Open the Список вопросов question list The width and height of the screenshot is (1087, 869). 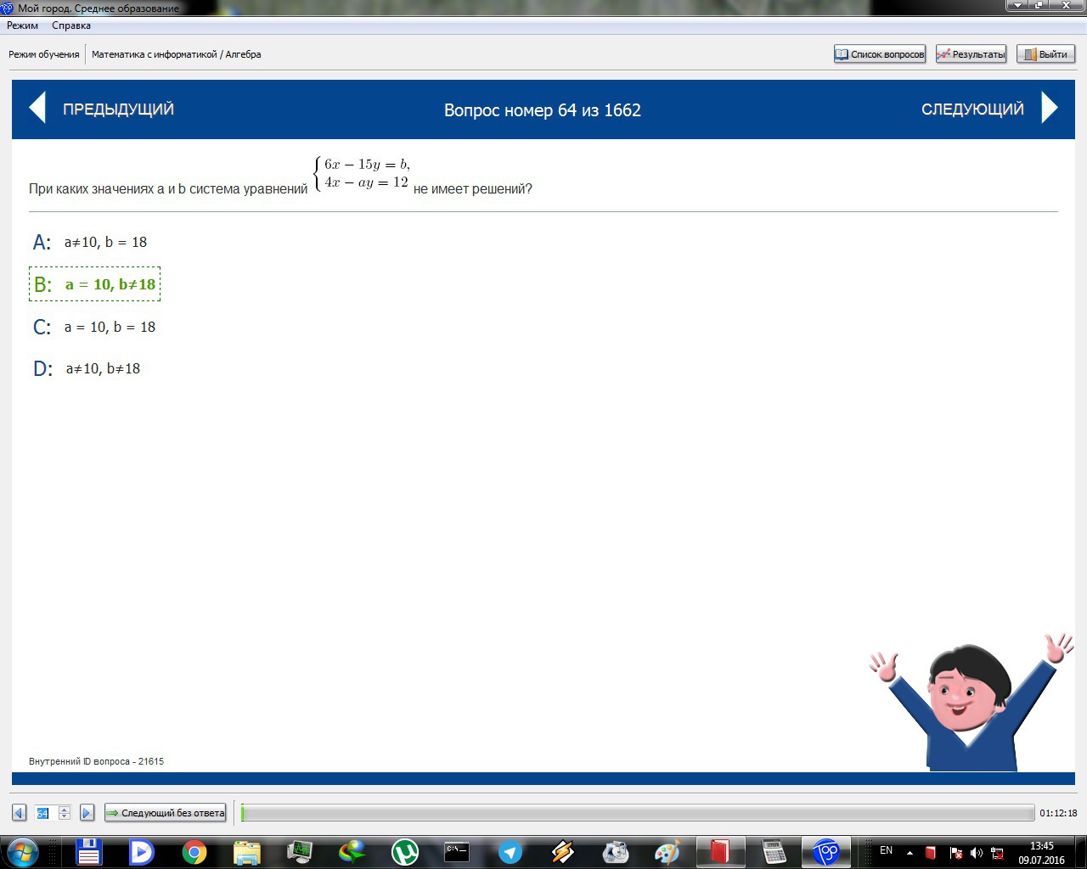click(x=880, y=54)
